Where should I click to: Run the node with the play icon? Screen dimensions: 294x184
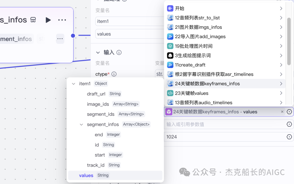(48, 20)
